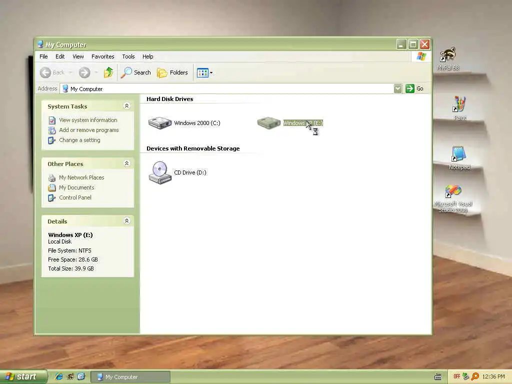Screen dimensions: 512x384
Task: Go up one folder level
Action: (x=108, y=72)
